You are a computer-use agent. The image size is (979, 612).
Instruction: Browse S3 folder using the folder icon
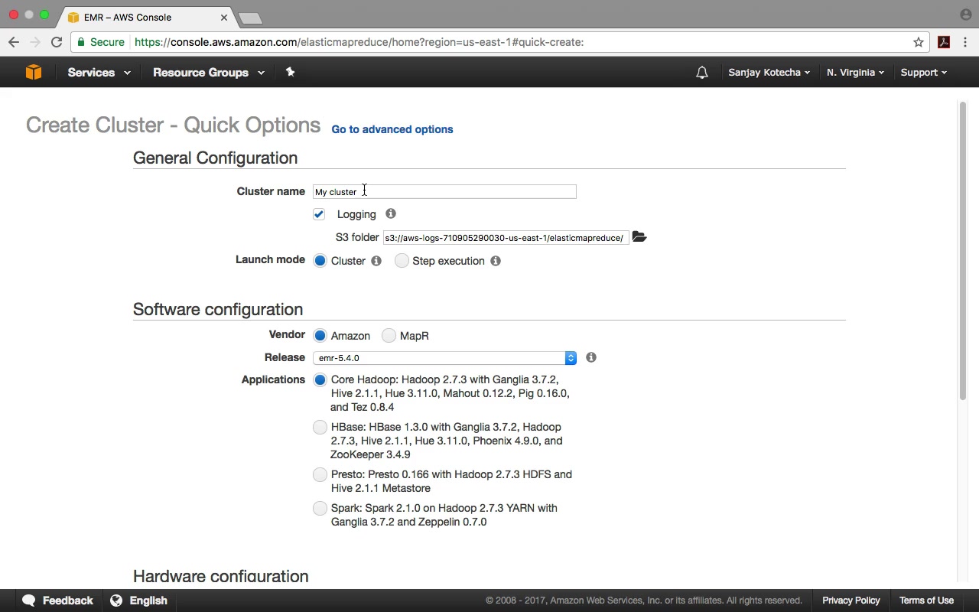[x=639, y=237]
